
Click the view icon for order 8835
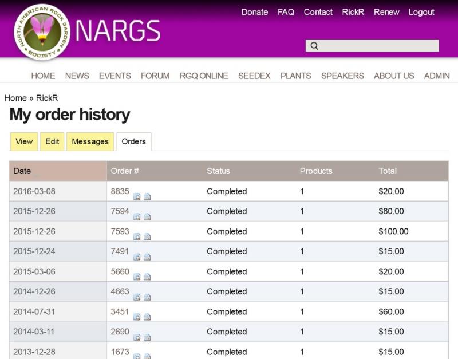[x=137, y=196]
